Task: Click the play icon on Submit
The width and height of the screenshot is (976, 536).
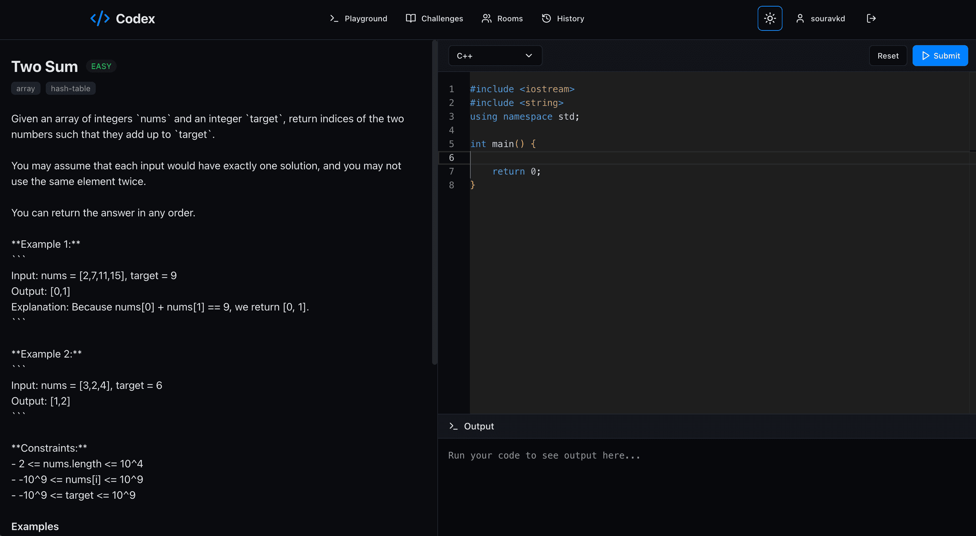Action: 925,56
